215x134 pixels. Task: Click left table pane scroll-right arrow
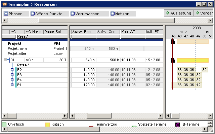pos(65,116)
